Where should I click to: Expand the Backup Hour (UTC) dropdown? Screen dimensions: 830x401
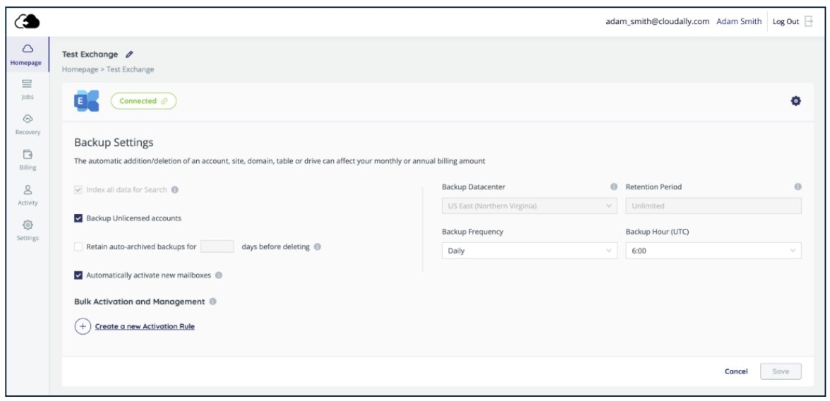713,250
